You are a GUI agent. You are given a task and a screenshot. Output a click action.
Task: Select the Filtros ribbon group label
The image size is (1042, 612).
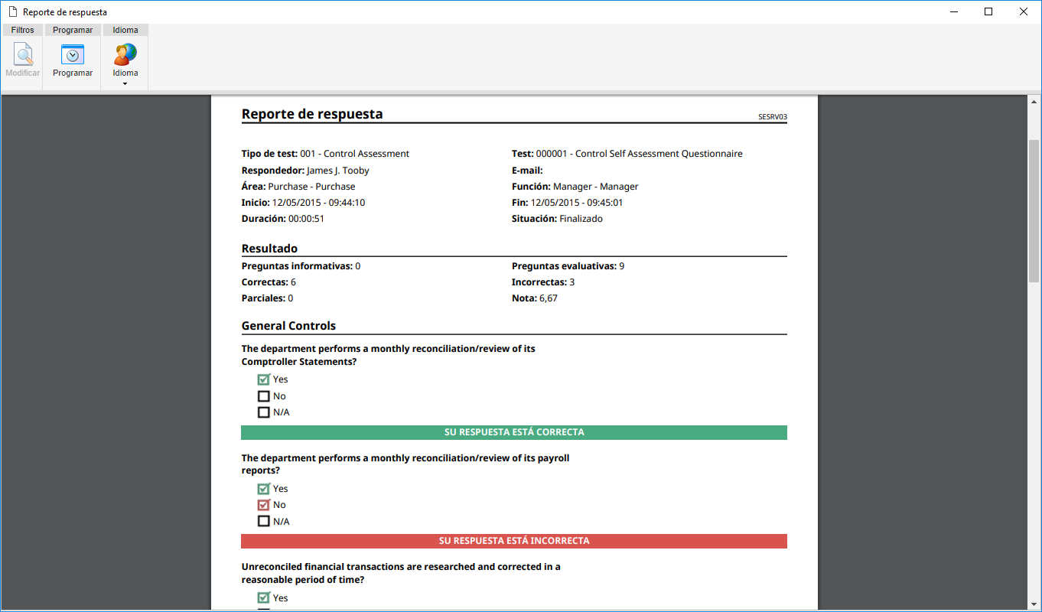point(22,30)
